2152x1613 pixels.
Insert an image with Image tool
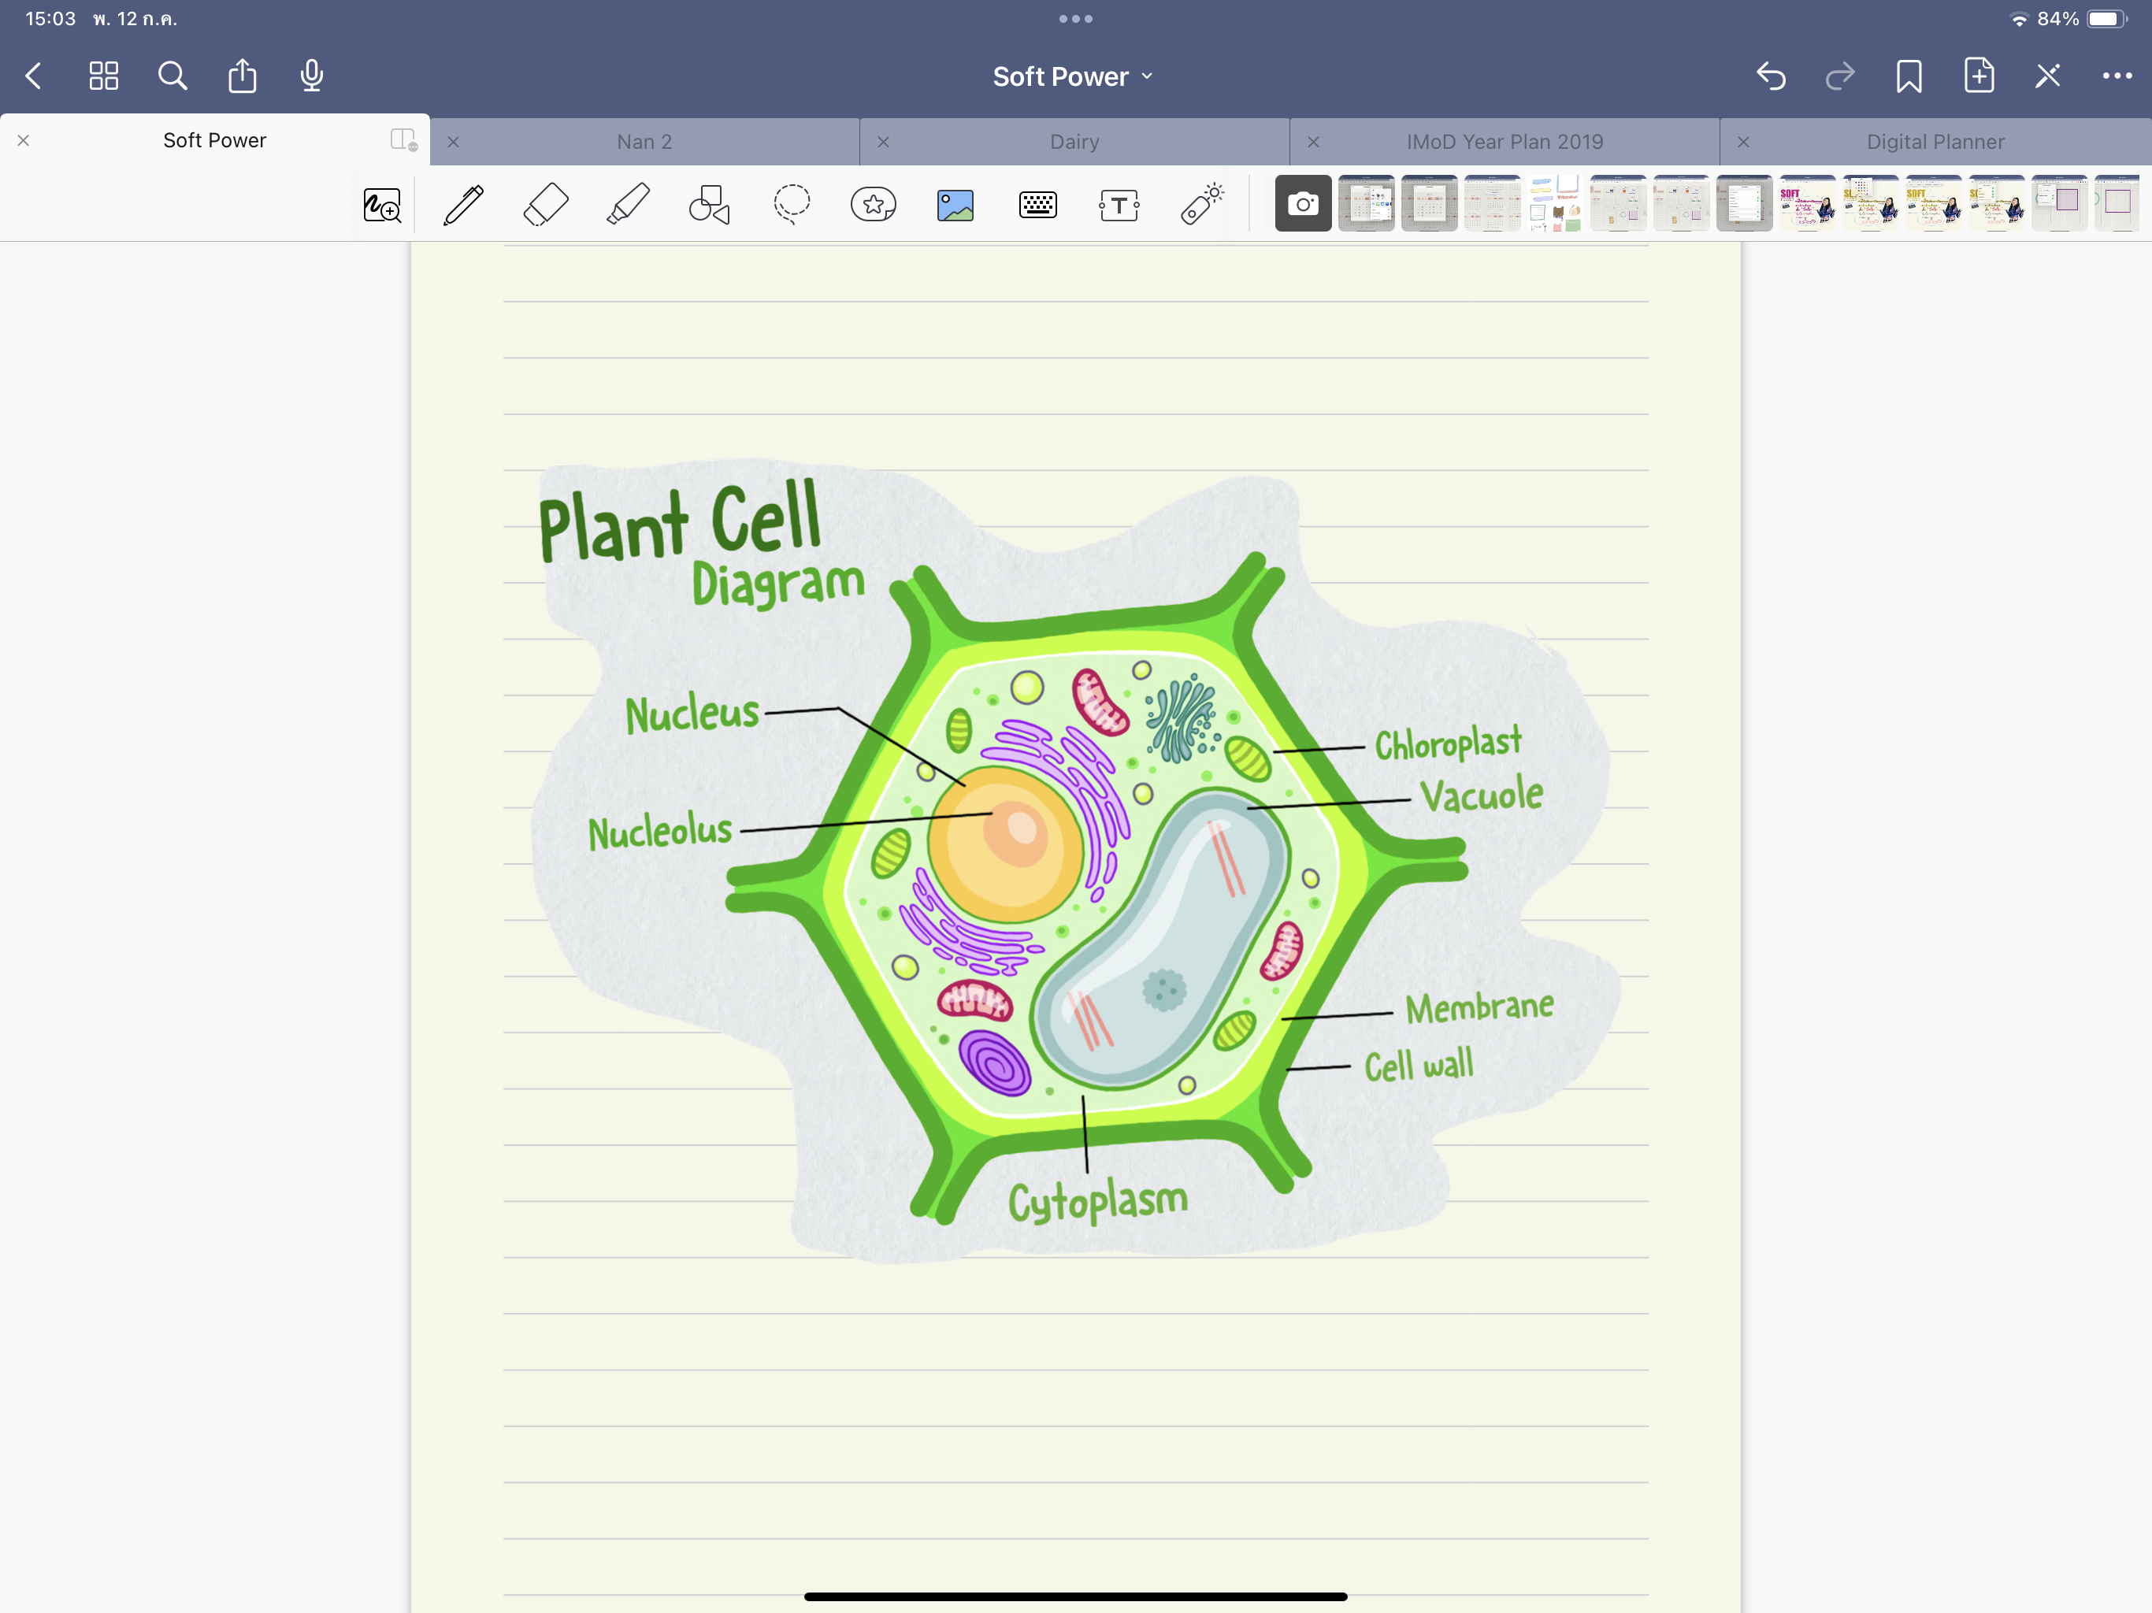(955, 206)
